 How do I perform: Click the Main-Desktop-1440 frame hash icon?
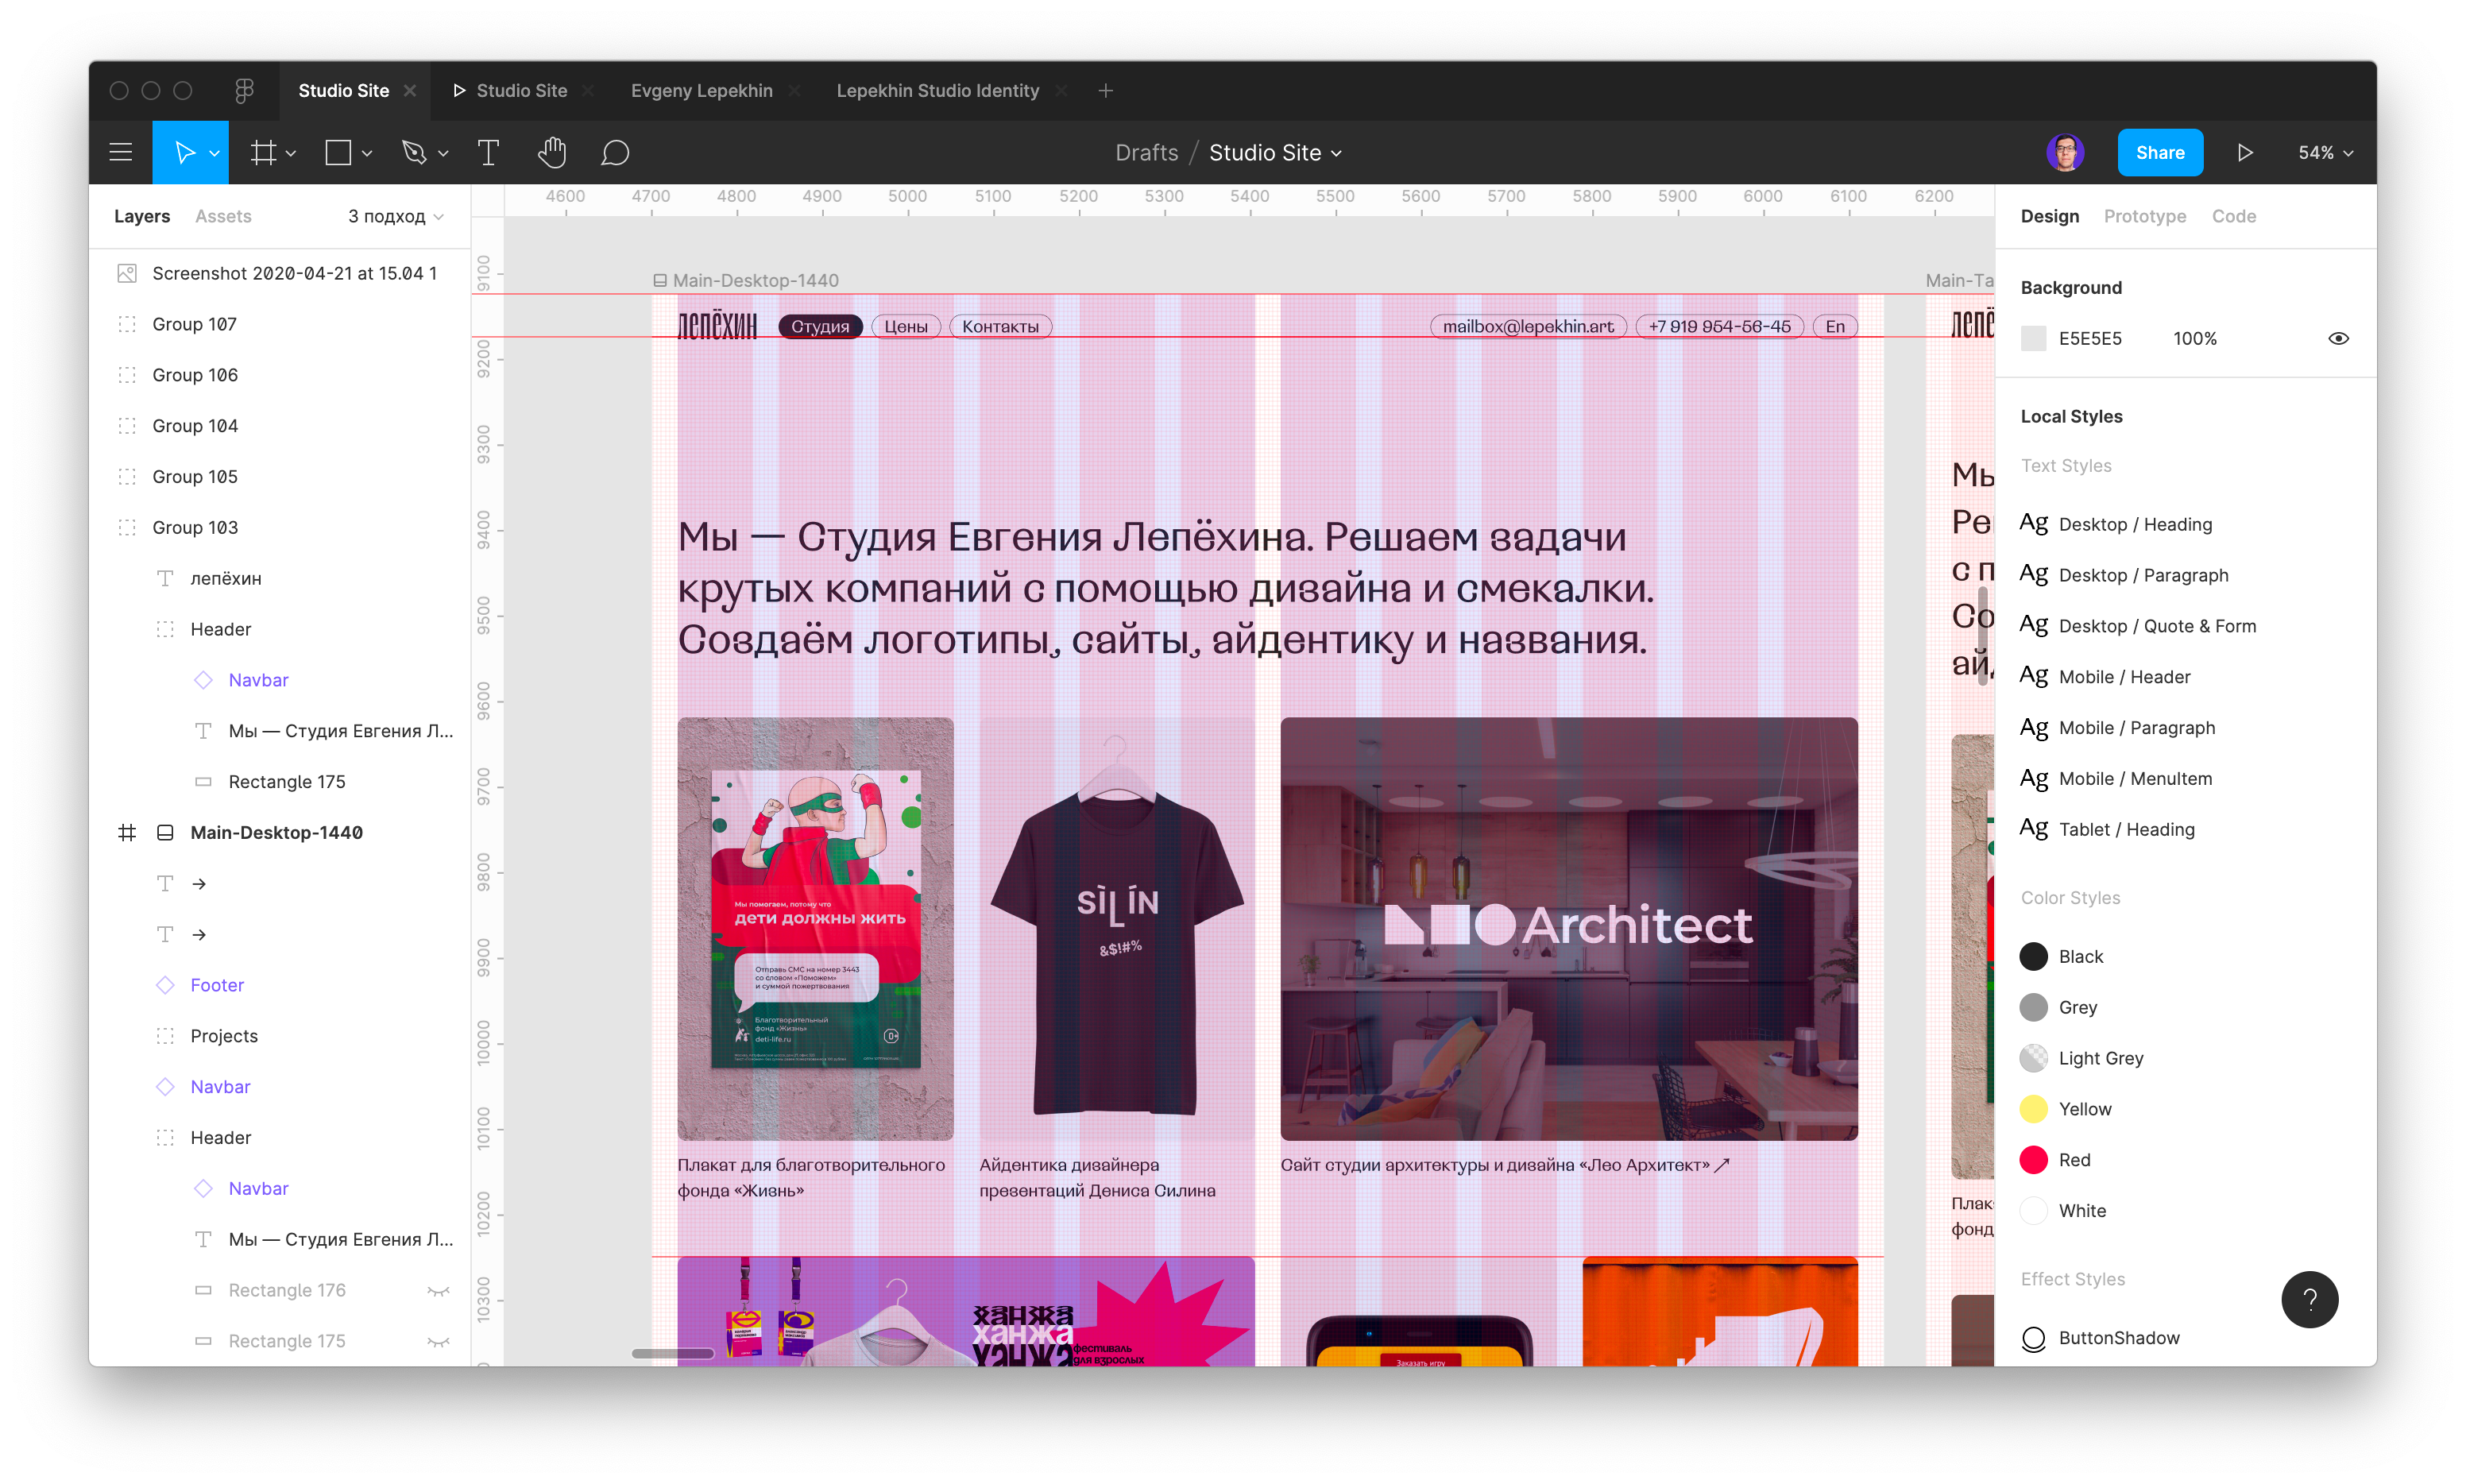[127, 832]
